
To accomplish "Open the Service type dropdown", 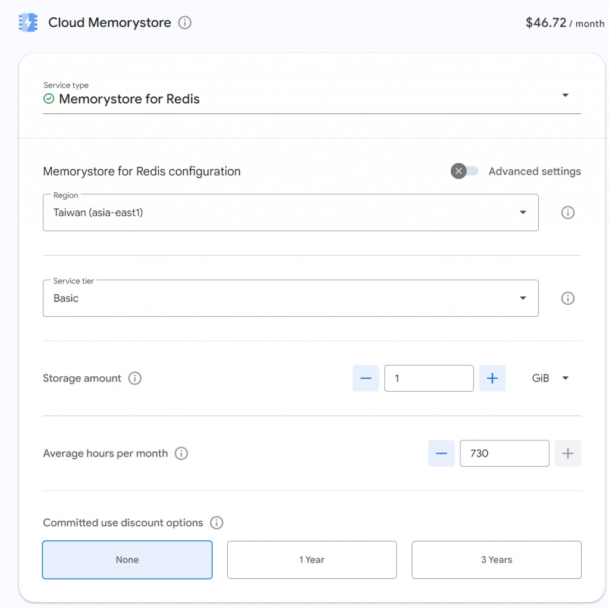I will (565, 96).
